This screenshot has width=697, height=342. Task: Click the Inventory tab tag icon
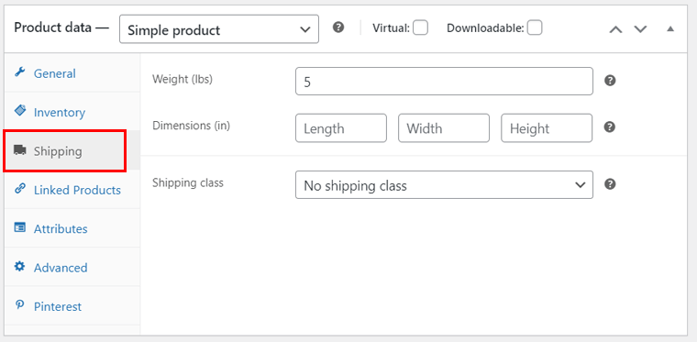click(x=19, y=111)
